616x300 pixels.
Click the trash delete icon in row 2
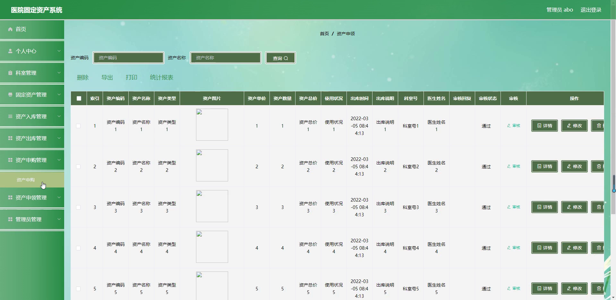pyautogui.click(x=599, y=166)
